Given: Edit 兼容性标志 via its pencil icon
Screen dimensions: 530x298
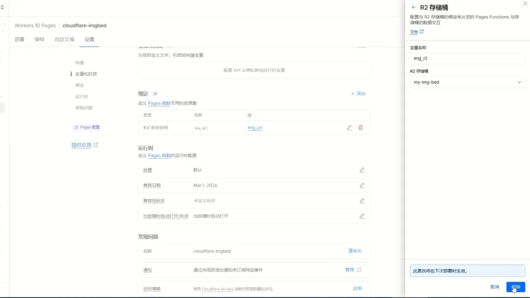Looking at the screenshot, I should [362, 200].
